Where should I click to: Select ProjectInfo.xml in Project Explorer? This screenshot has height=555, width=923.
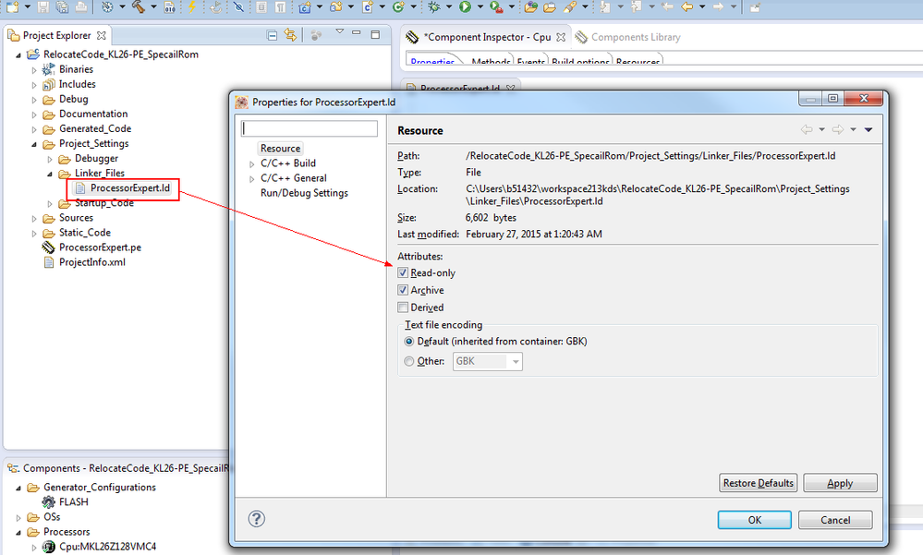[91, 262]
